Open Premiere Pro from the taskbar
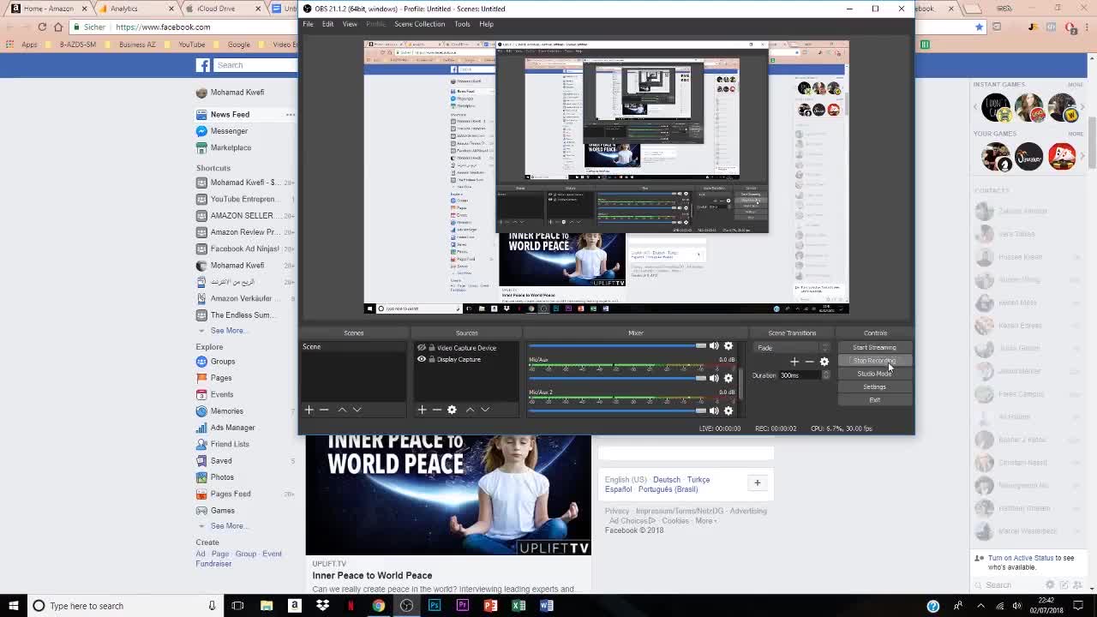The width and height of the screenshot is (1097, 617). point(463,606)
